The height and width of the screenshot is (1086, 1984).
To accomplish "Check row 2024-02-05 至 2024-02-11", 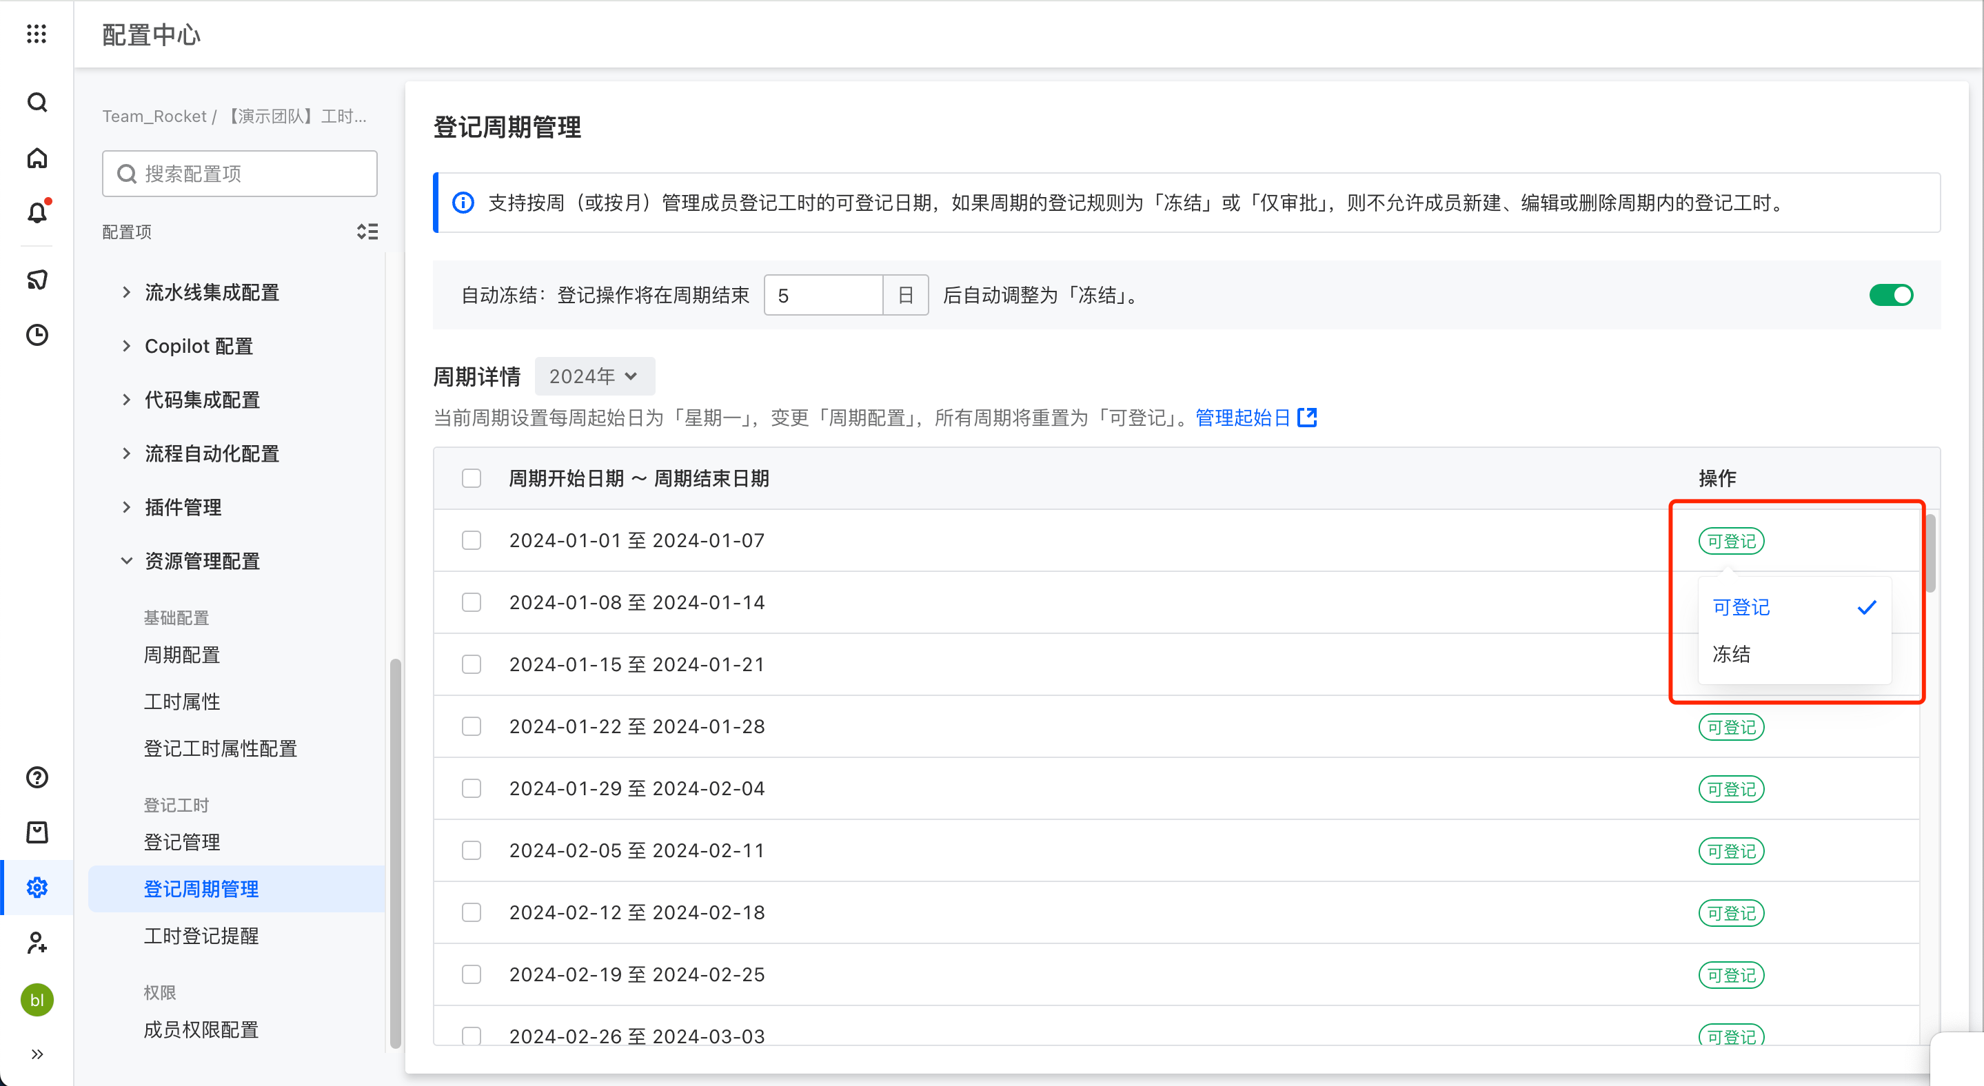I will tap(472, 850).
